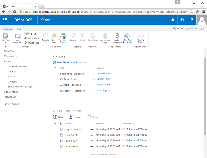The width and height of the screenshot is (207, 158).
Task: Switch to the BROWSE ribbon tab
Action: (8, 29)
